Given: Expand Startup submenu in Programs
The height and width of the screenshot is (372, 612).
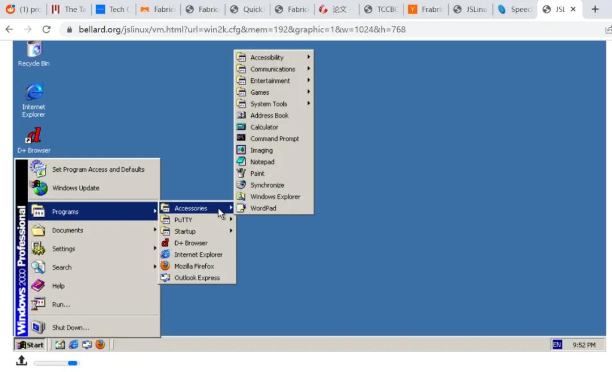Looking at the screenshot, I should click(x=197, y=231).
